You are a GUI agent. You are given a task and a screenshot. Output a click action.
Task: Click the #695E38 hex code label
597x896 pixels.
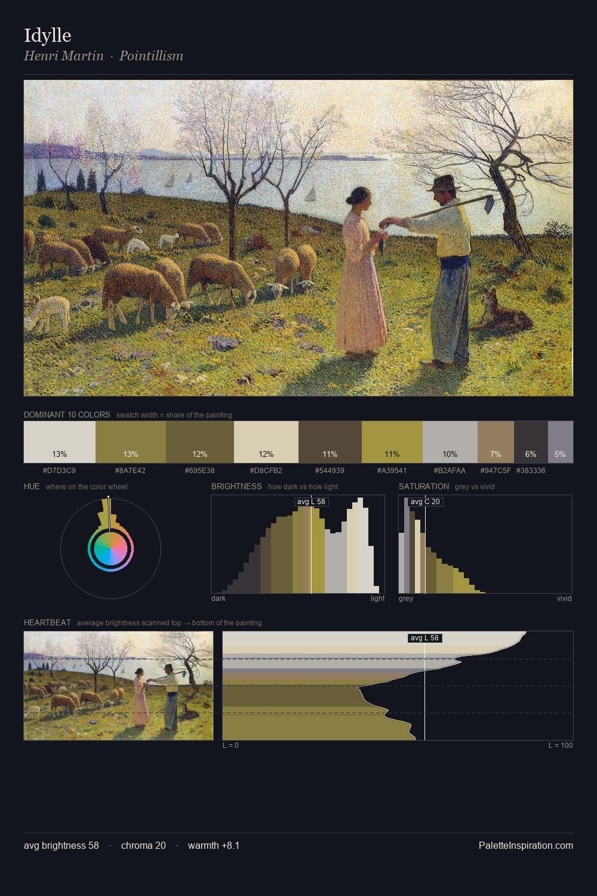(200, 471)
